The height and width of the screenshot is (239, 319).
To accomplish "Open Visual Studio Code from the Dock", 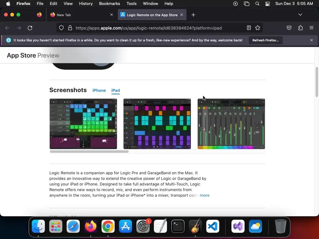I will pyautogui.click(x=212, y=226).
